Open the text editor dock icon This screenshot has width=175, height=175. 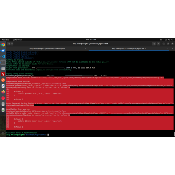(3, 86)
